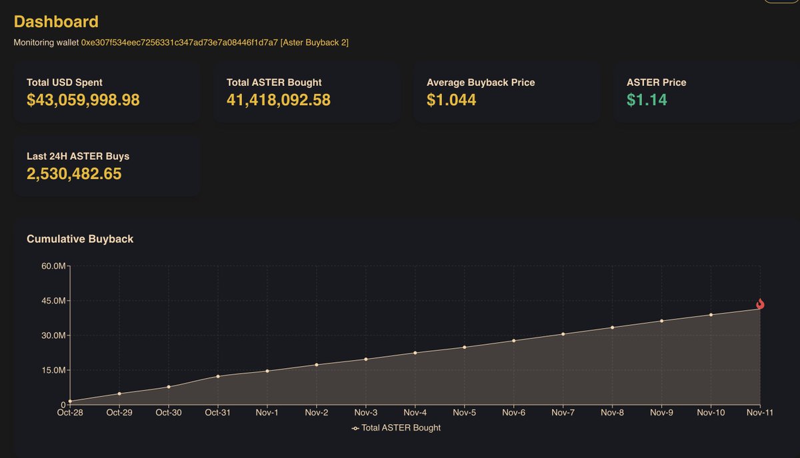Click the Oct-31 x-axis label
The width and height of the screenshot is (800, 458).
point(218,413)
